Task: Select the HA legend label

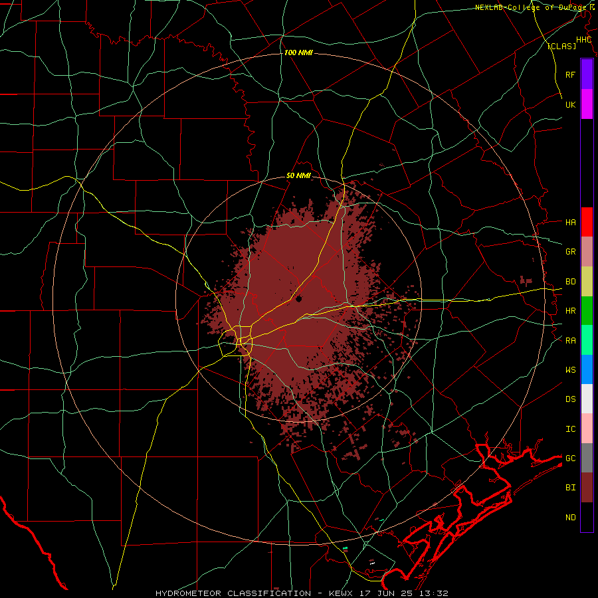Action: point(571,222)
